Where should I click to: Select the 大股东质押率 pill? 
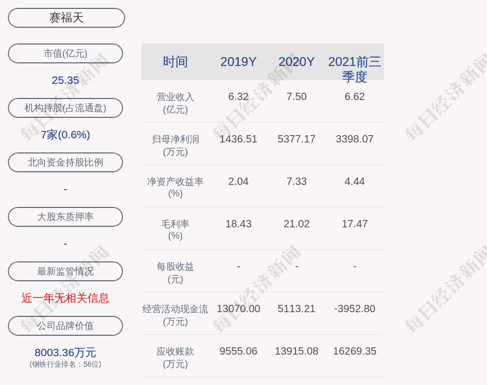tap(65, 216)
